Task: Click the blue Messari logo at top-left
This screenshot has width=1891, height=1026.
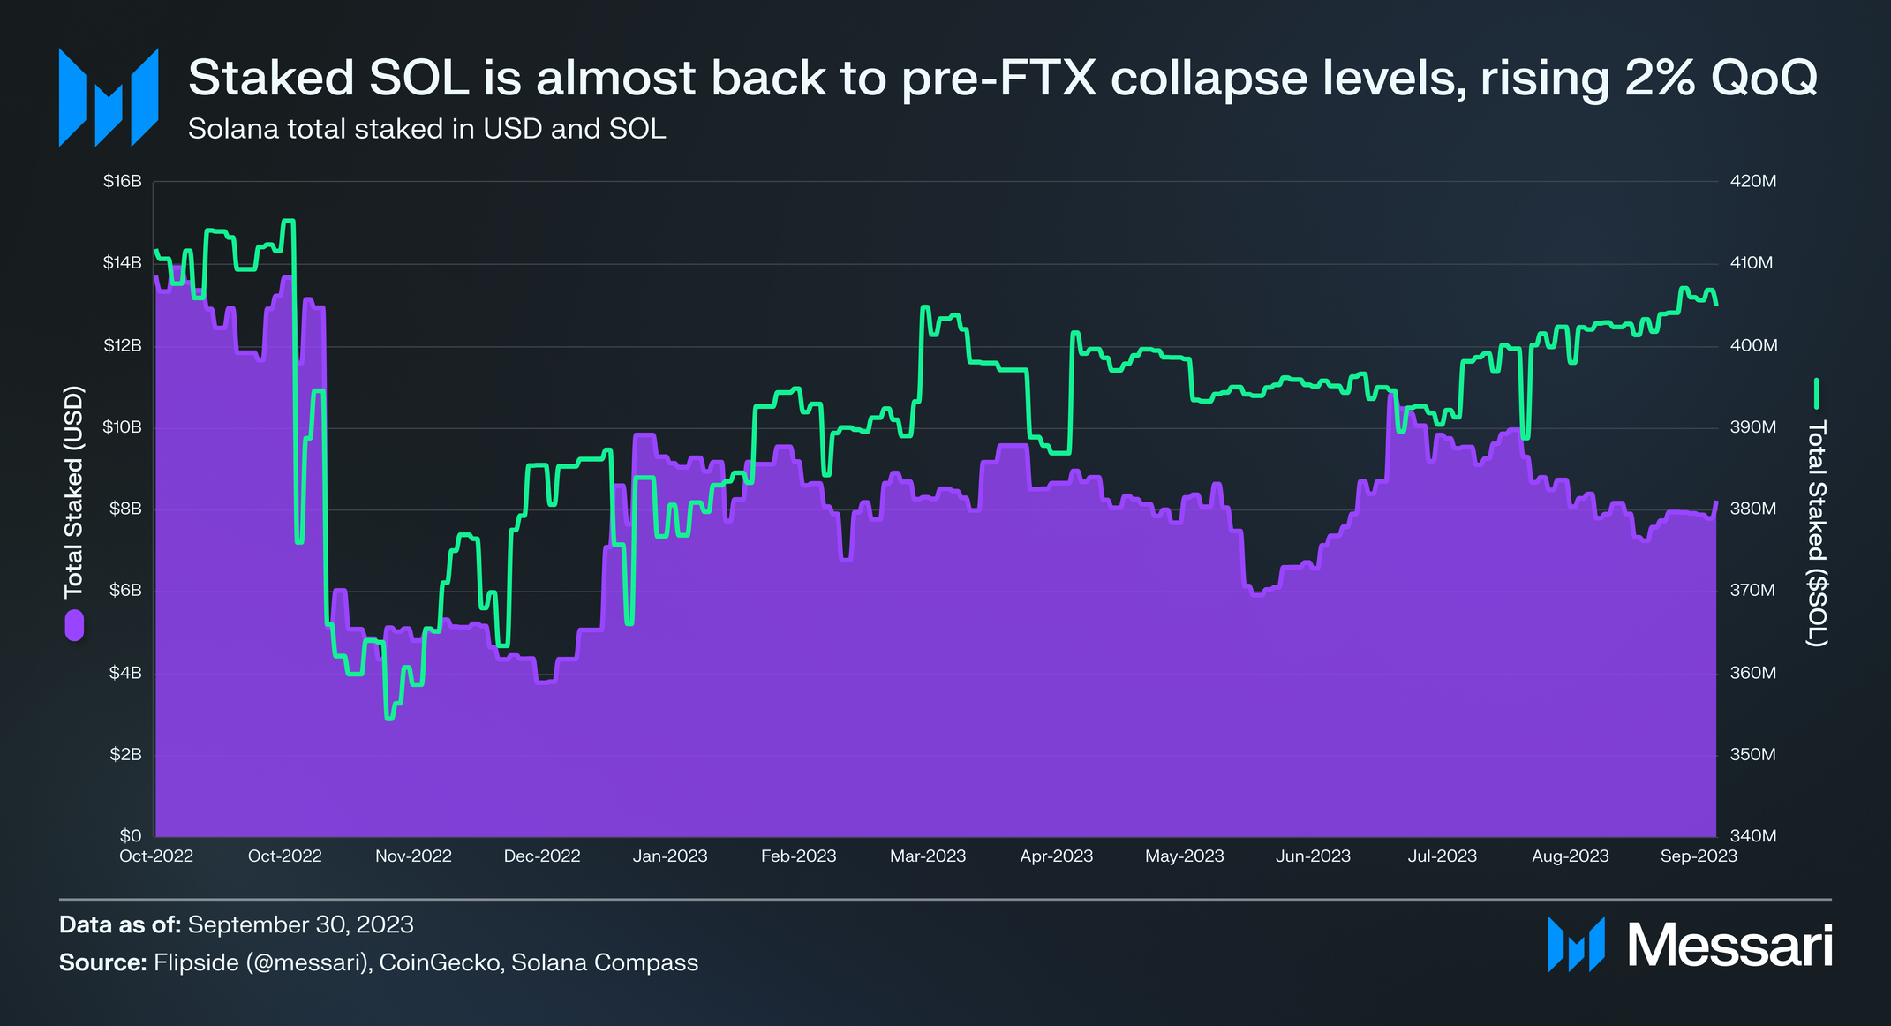Action: [109, 97]
